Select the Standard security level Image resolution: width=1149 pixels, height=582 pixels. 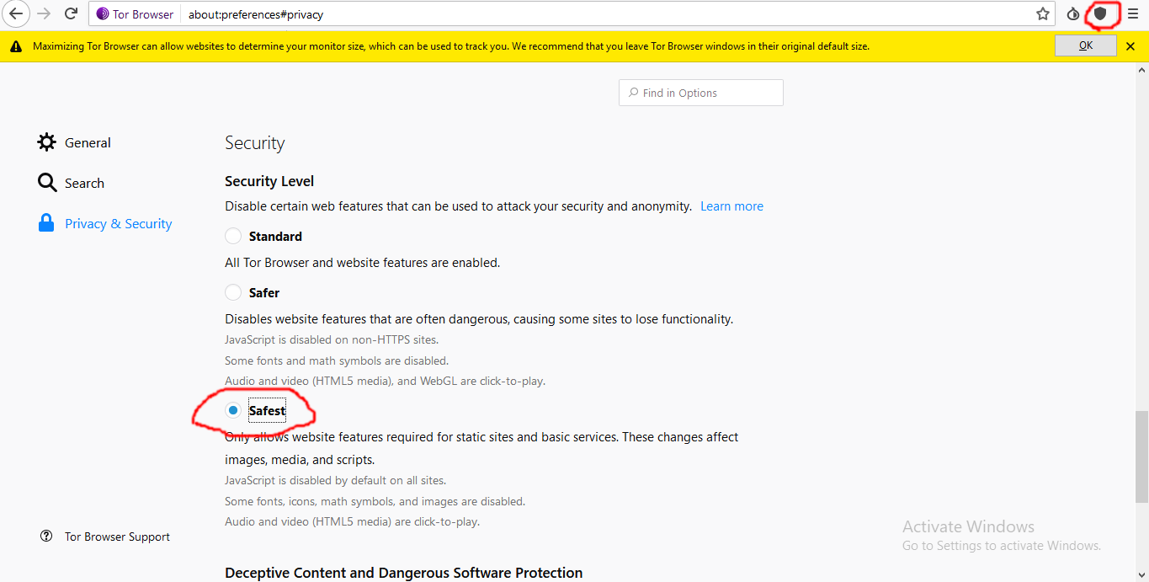233,237
